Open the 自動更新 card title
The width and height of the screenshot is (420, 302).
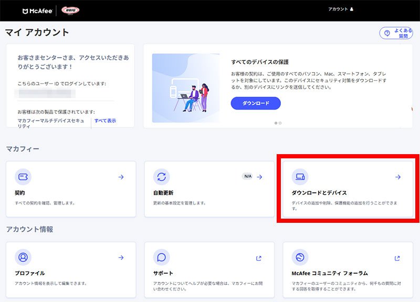click(163, 193)
